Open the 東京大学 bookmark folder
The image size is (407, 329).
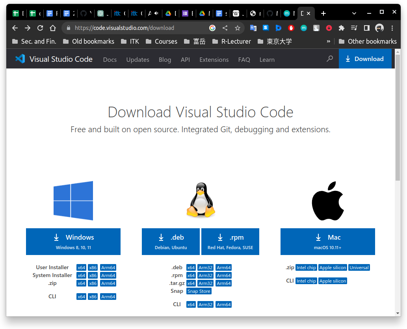pos(275,41)
